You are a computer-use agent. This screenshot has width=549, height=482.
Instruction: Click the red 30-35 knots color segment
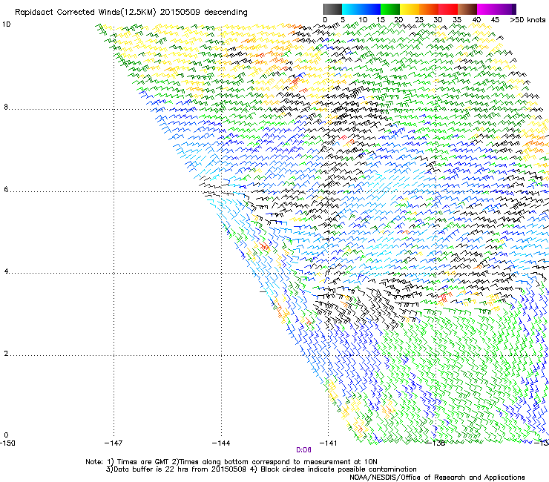point(448,9)
